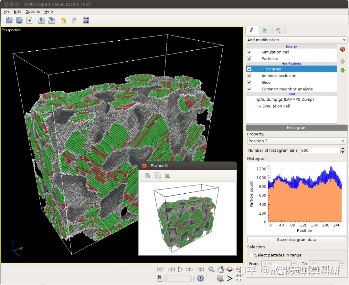Increase number of histogram bins
349x285 pixels.
click(343, 149)
